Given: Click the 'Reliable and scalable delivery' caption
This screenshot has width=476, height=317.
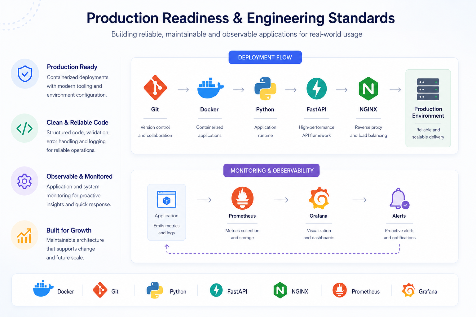Looking at the screenshot, I should tap(428, 133).
